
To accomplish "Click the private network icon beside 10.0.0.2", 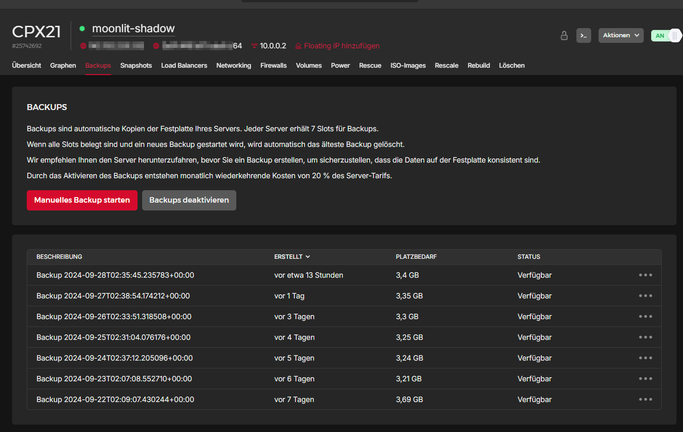I will tap(254, 46).
